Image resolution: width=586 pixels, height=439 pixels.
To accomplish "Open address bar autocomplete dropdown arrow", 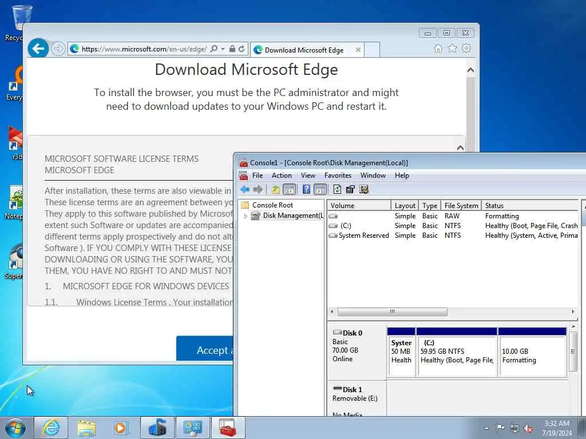I will [x=223, y=49].
